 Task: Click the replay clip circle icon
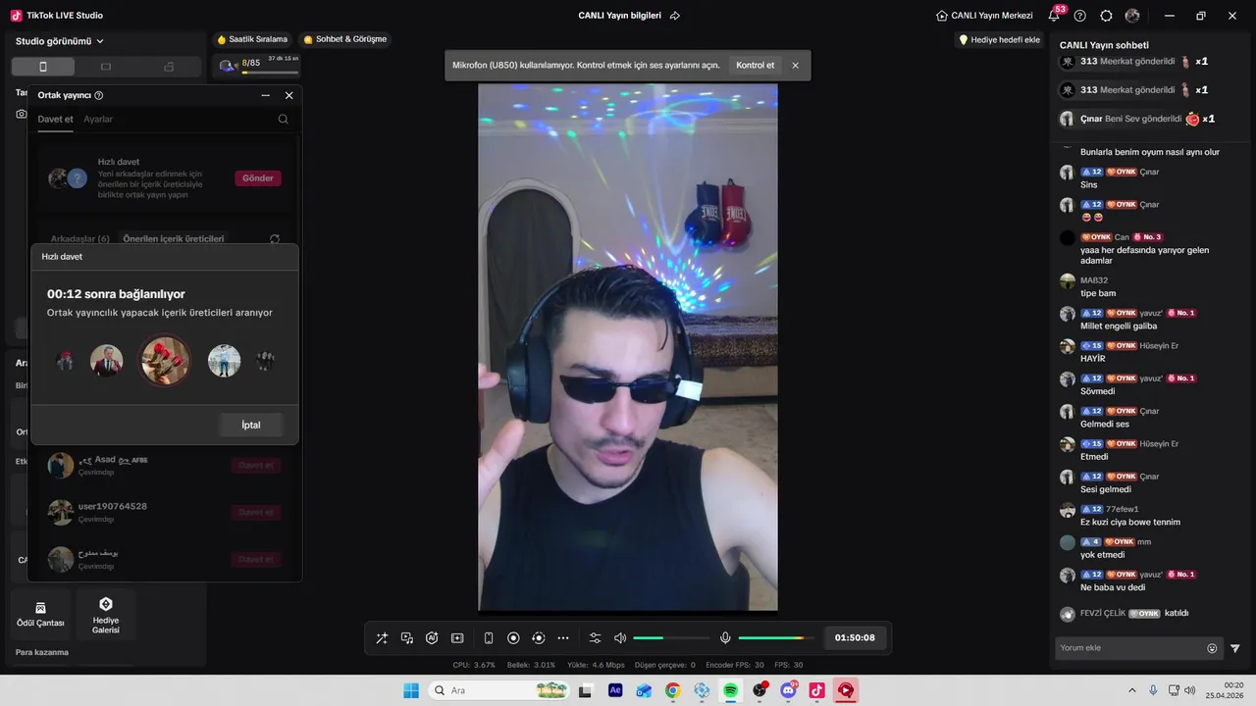tap(538, 638)
